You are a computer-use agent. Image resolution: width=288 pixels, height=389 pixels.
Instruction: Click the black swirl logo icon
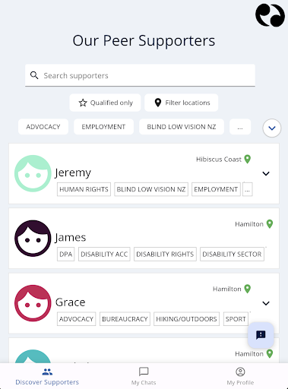pos(270,15)
